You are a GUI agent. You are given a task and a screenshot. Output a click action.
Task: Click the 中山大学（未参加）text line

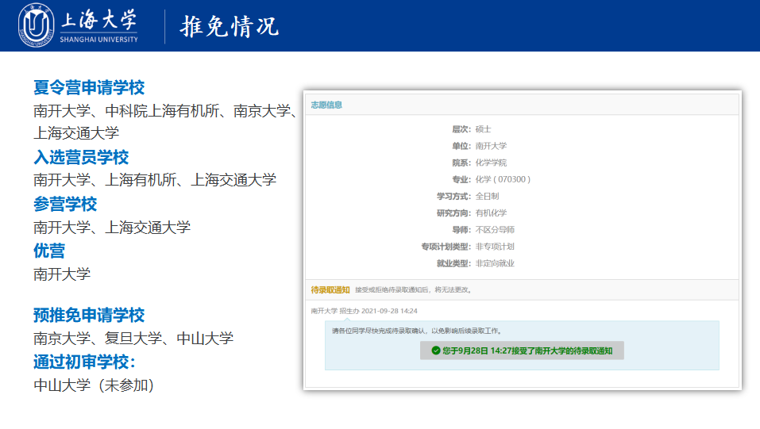coord(94,385)
